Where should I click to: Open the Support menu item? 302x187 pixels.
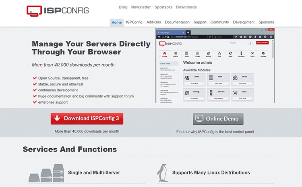pyautogui.click(x=200, y=22)
